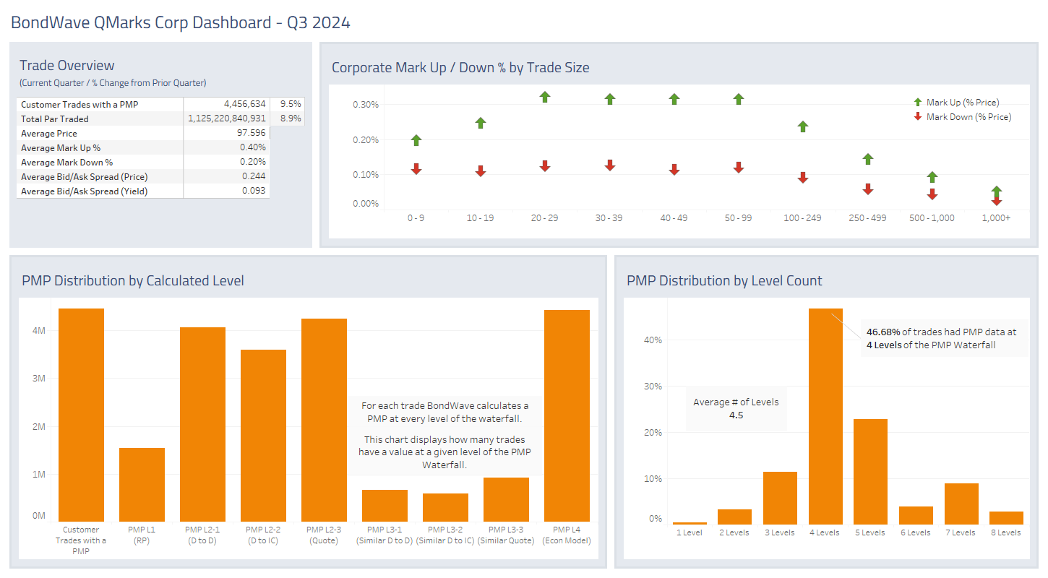Select the Mark Up arrow for 40 - 49
The height and width of the screenshot is (578, 1048).
tap(674, 99)
